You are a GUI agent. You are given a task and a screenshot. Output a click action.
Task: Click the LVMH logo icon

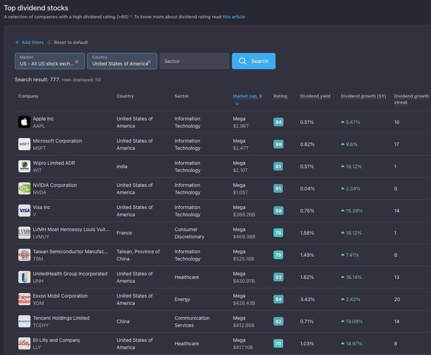coord(24,233)
